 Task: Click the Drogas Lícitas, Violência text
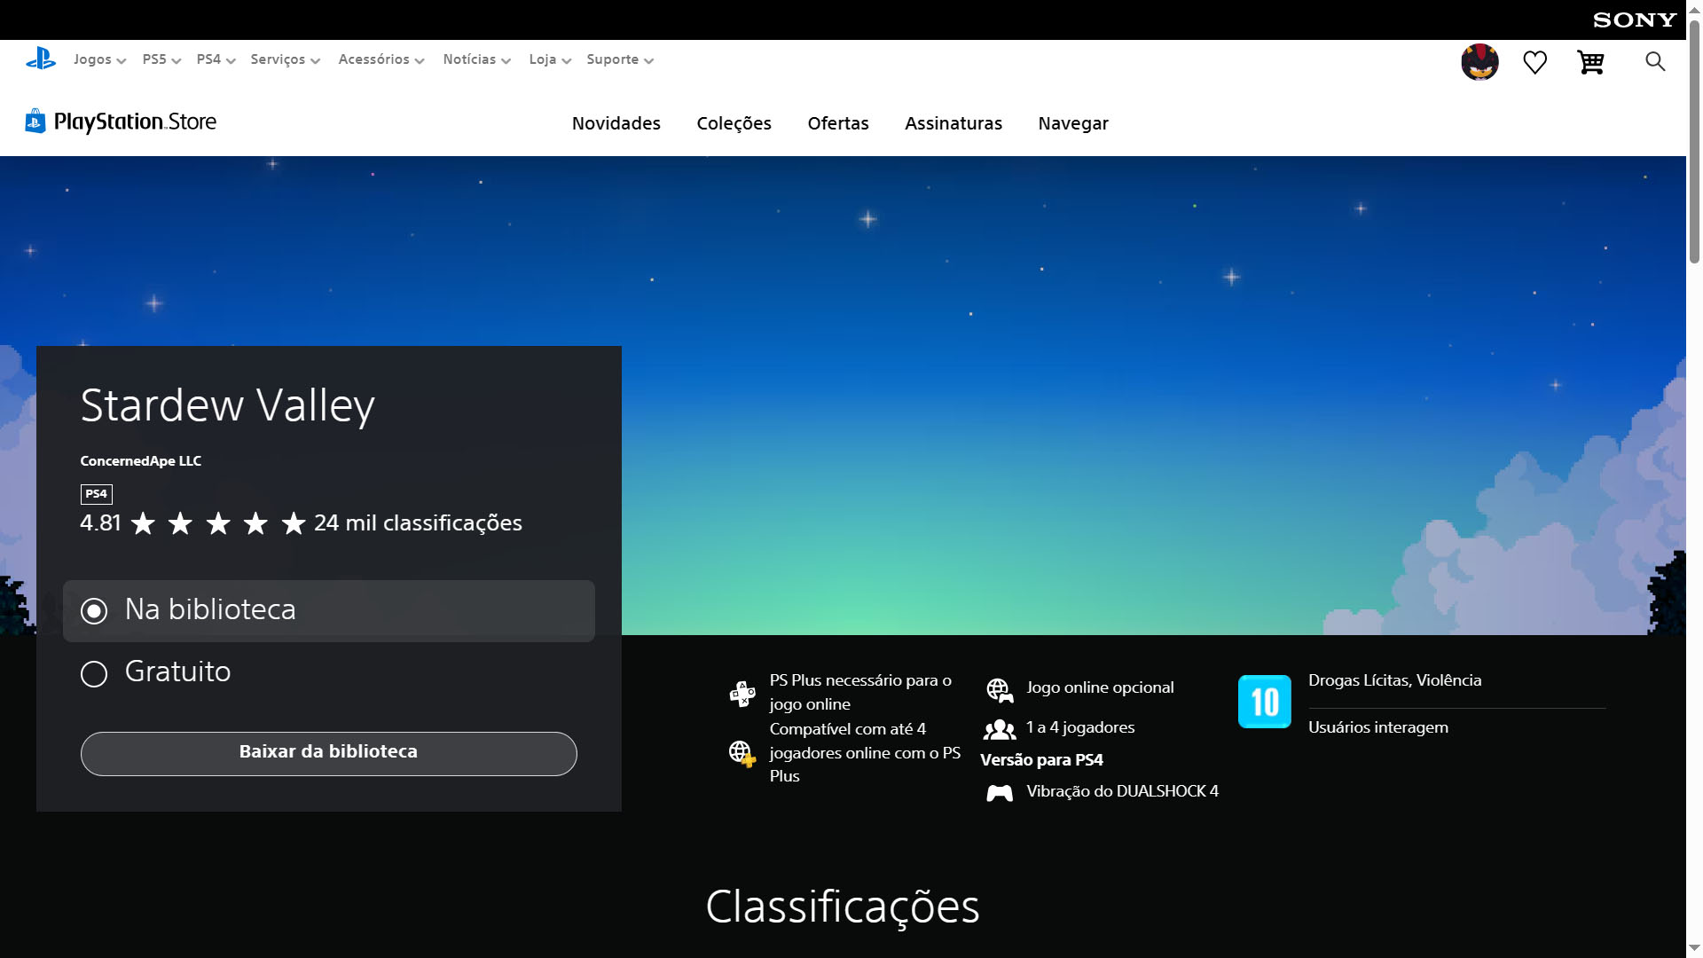[x=1394, y=680]
